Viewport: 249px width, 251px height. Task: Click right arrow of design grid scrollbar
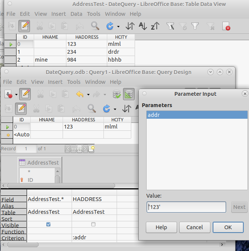[x=222, y=245]
